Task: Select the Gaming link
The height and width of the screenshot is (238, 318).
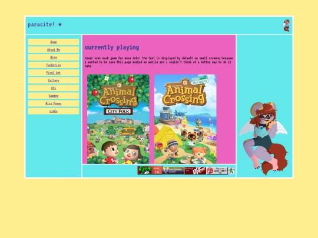Action: pyautogui.click(x=54, y=96)
